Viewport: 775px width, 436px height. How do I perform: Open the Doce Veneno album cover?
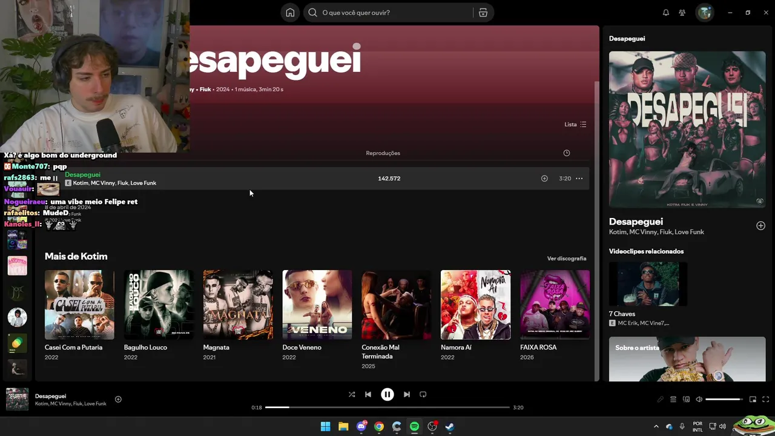pyautogui.click(x=317, y=305)
